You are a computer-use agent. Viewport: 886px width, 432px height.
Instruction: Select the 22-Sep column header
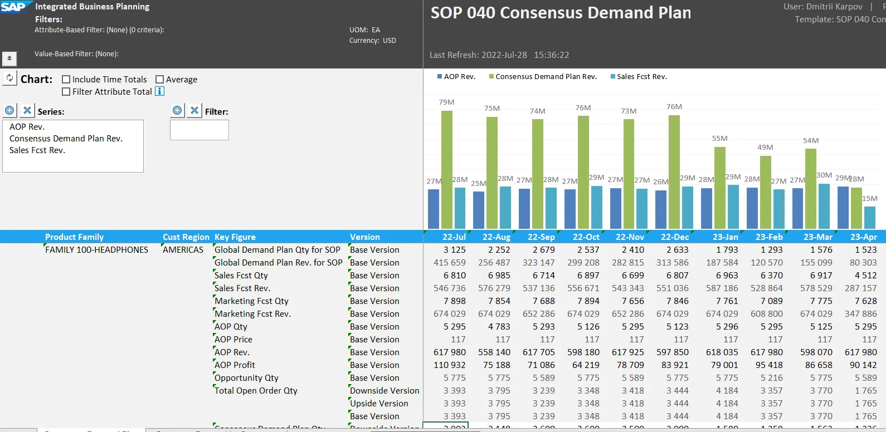coord(541,237)
